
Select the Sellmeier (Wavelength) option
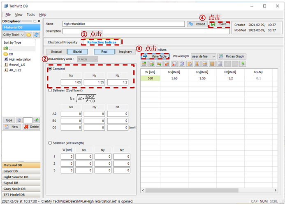coord(50,143)
